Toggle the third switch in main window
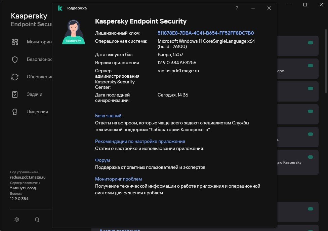 [311, 88]
